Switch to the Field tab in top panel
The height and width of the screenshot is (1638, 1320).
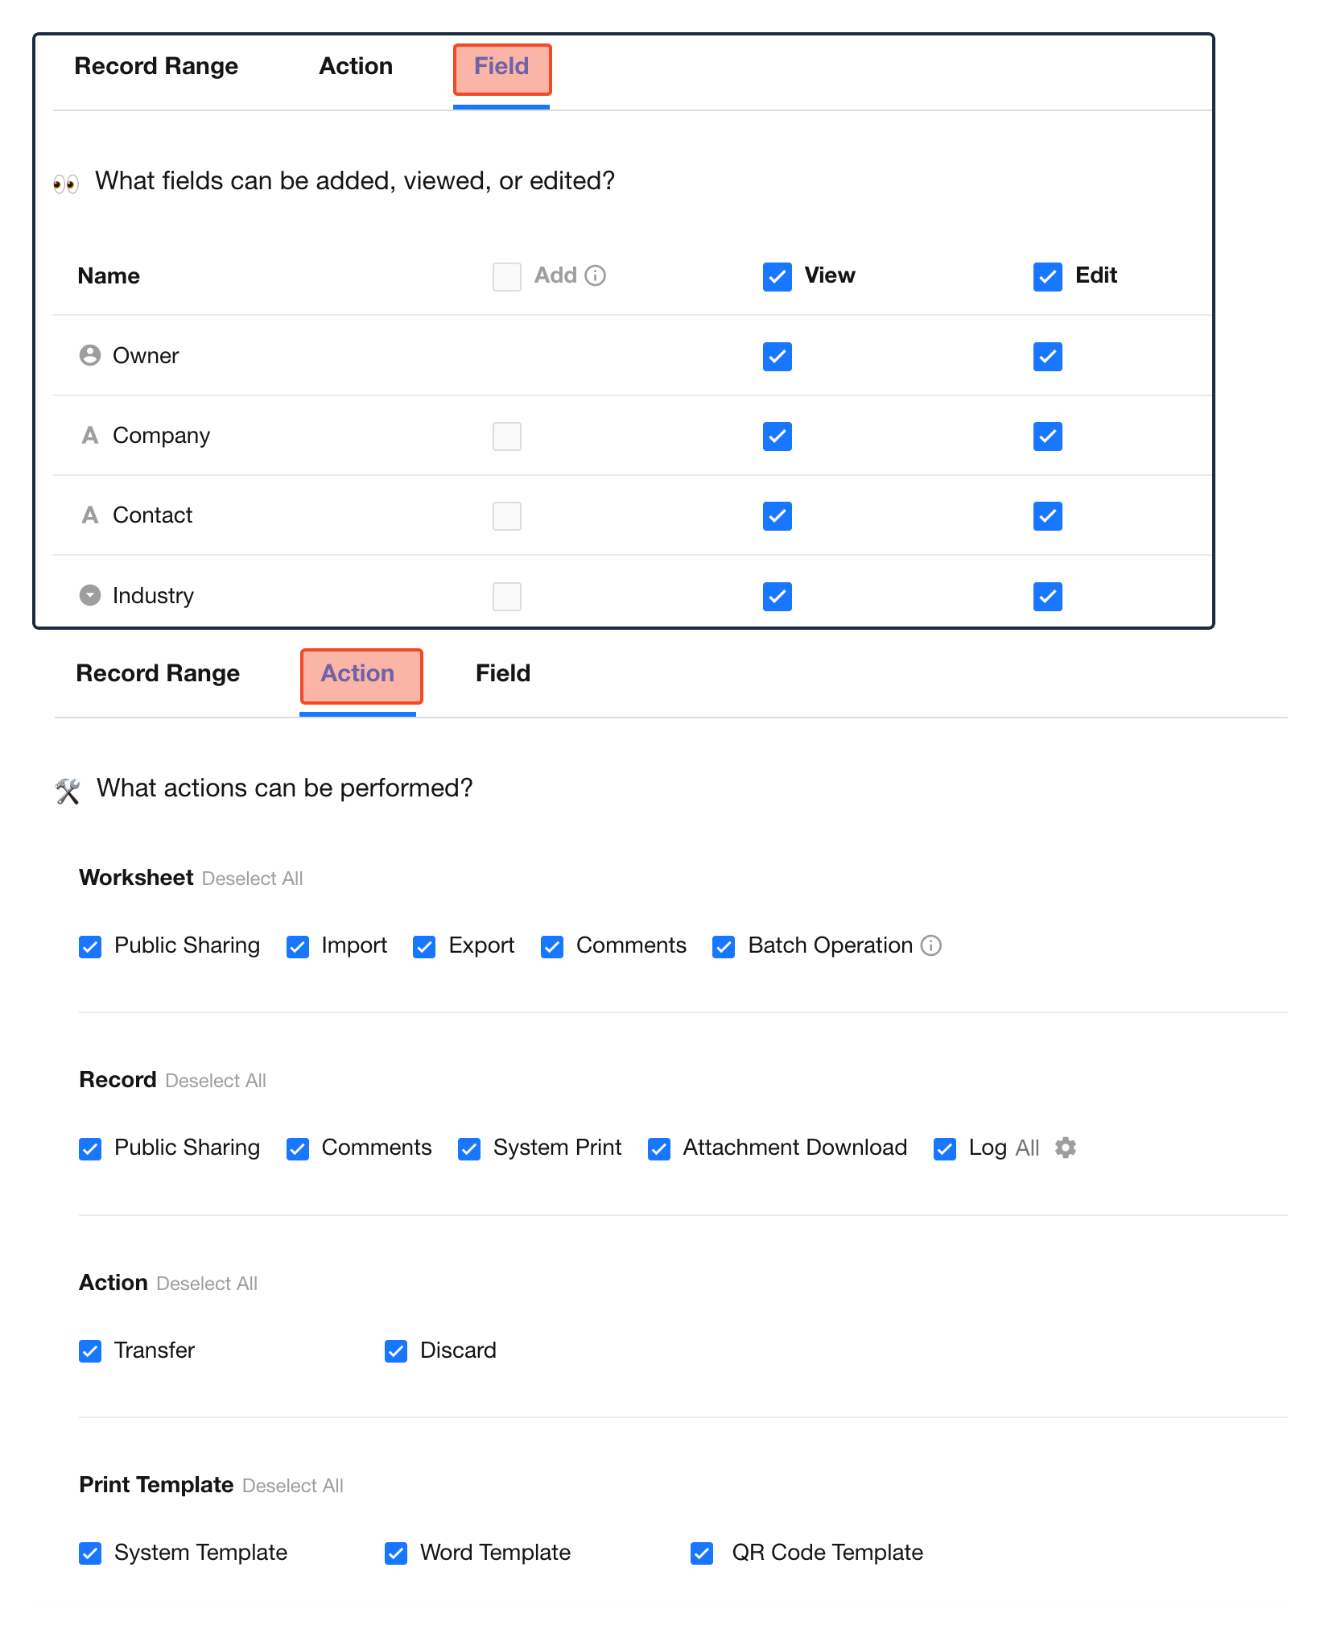[x=501, y=67]
